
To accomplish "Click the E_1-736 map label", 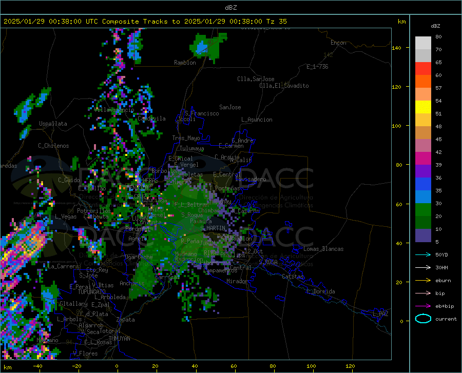I will [x=317, y=67].
